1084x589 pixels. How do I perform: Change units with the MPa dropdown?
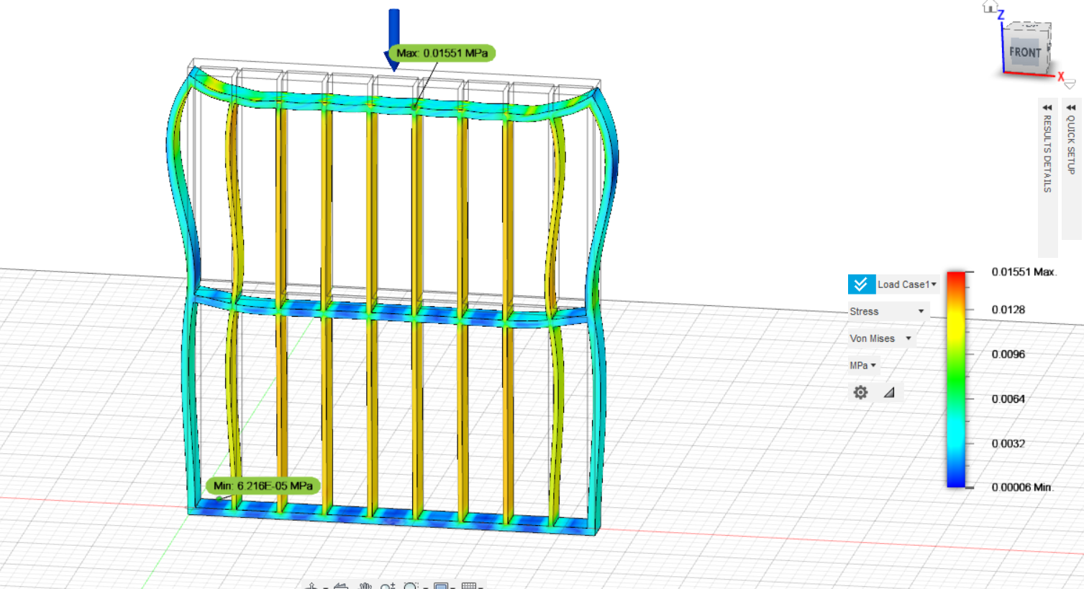pyautogui.click(x=862, y=366)
